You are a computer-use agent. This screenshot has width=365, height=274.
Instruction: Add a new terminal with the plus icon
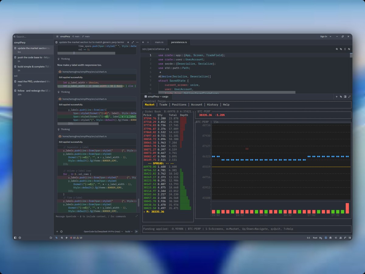[x=337, y=97]
